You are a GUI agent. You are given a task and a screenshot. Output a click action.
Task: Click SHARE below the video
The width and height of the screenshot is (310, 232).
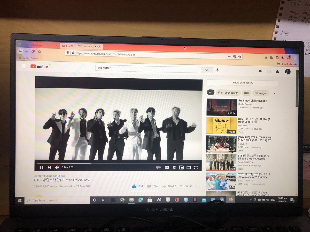(x=169, y=186)
